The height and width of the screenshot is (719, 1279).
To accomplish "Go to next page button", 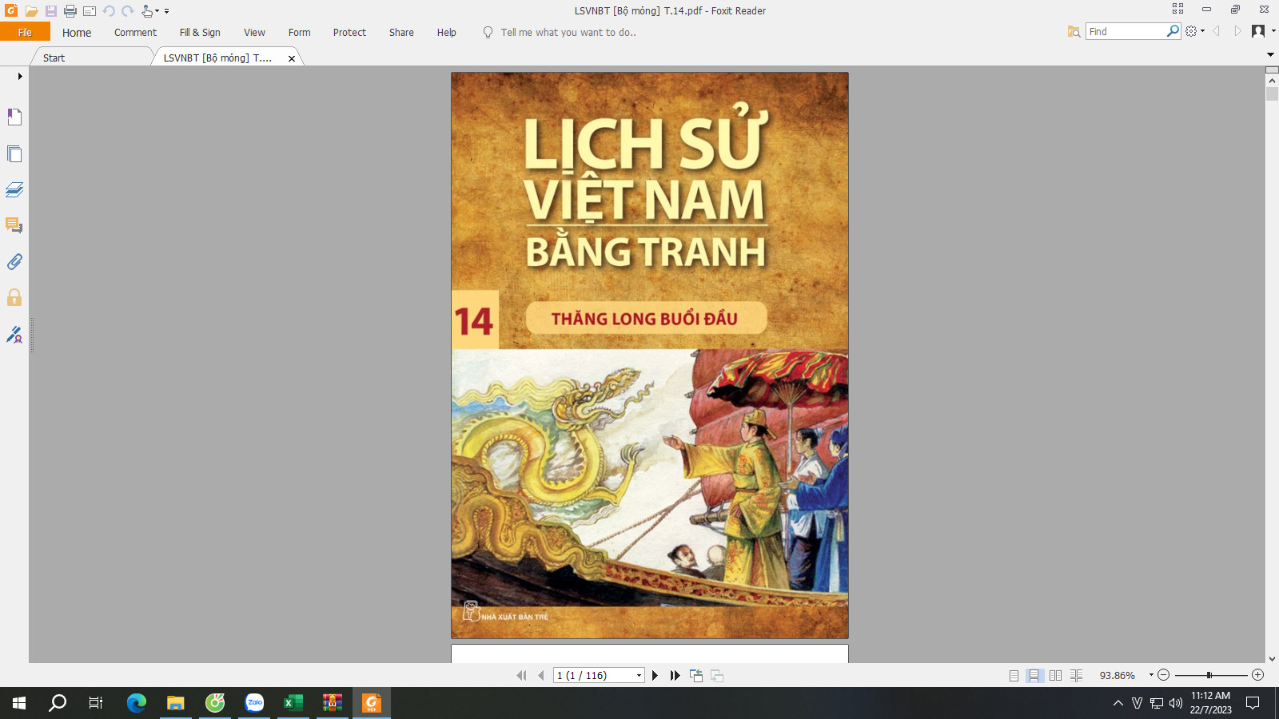I will coord(655,676).
